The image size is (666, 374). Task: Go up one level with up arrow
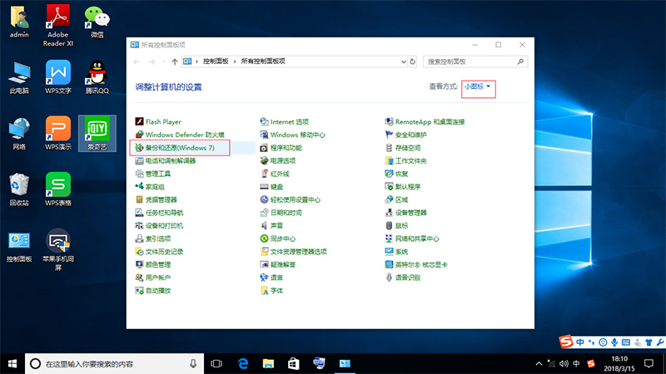coord(175,62)
